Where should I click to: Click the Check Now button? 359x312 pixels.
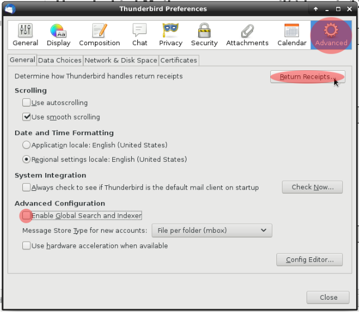pyautogui.click(x=312, y=187)
